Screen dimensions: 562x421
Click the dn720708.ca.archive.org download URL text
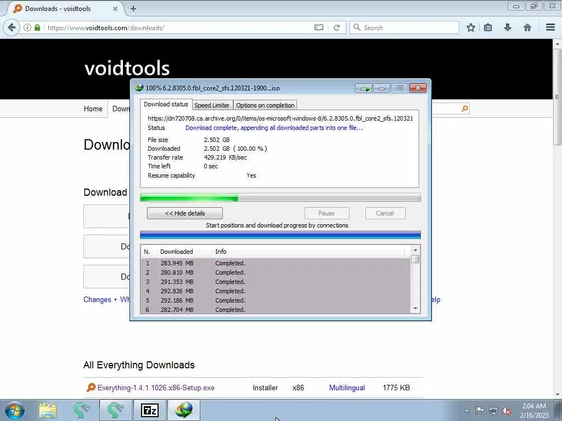click(x=280, y=118)
